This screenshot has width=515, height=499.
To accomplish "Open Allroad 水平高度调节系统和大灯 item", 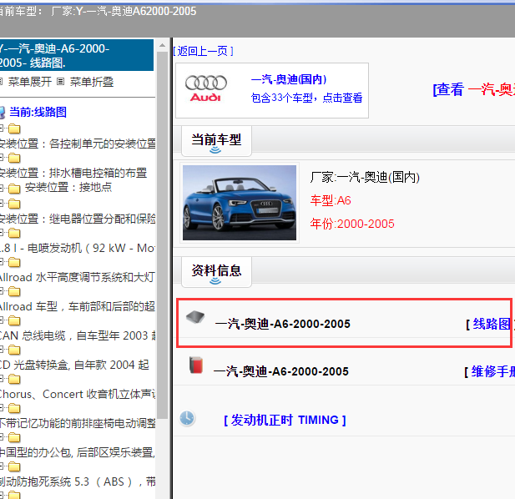I will point(78,277).
